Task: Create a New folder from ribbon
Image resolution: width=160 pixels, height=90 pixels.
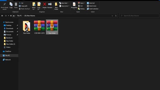Action: point(56,6)
